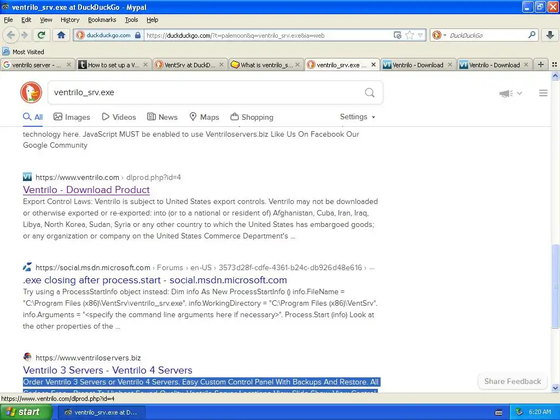This screenshot has height=420, width=560.
Task: Click the 6:20 AM system clock
Action: pos(540,412)
